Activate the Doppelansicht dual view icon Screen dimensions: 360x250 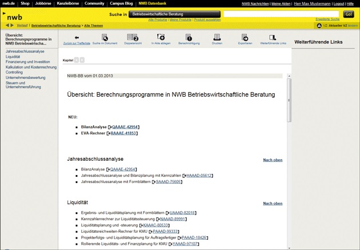pos(132,37)
